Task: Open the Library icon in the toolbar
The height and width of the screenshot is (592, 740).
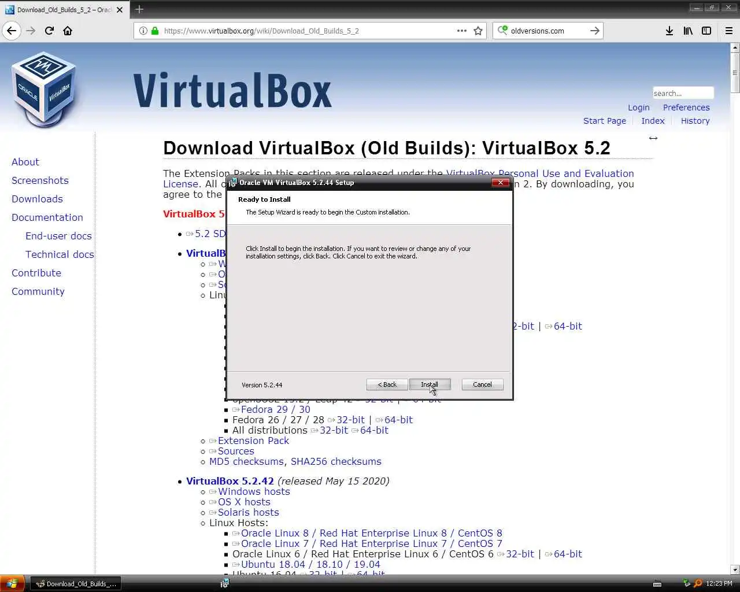Action: click(x=688, y=31)
